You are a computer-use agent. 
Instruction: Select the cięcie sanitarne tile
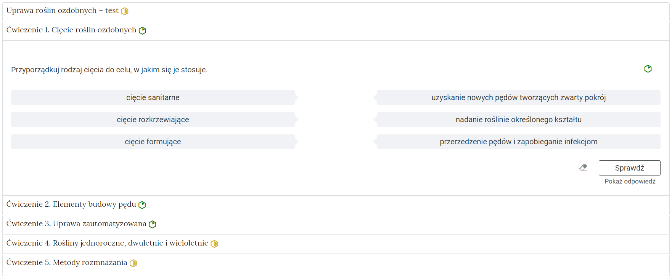[x=153, y=97]
